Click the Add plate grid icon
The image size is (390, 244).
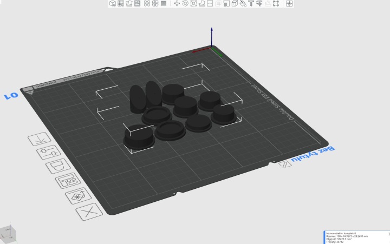121,3
